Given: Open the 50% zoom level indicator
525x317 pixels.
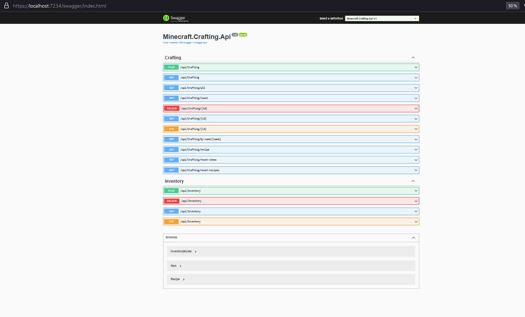Looking at the screenshot, I should point(513,6).
